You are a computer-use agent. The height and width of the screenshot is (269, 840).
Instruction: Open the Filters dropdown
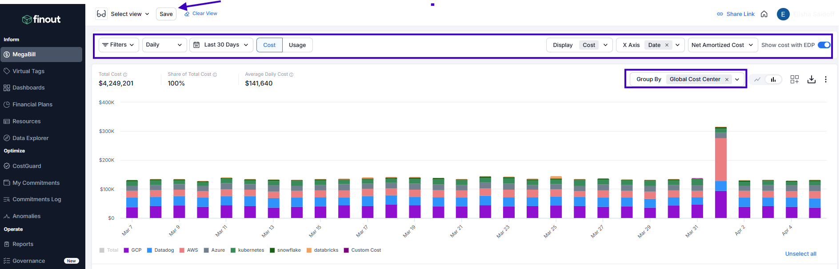(x=119, y=45)
